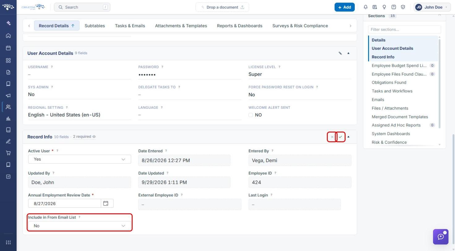Screen dimensions: 455x251
Task: Click the lightbulb ideas icon
Action: tap(384, 7)
